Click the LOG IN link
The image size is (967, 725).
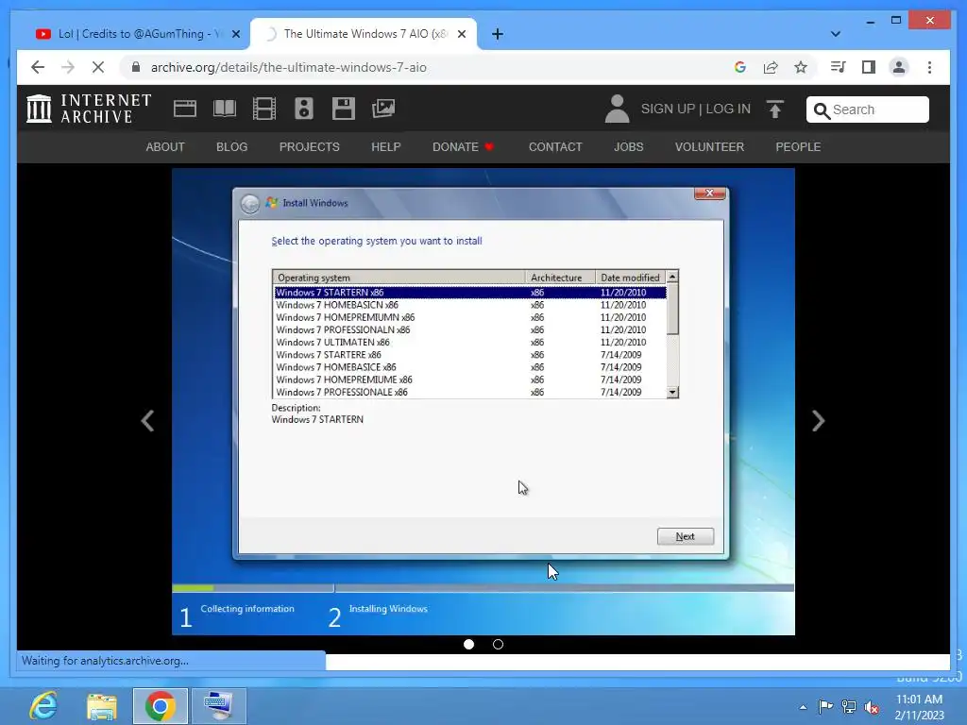[x=728, y=109]
